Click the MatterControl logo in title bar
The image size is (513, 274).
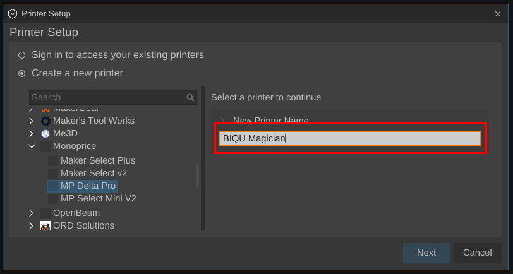(13, 14)
